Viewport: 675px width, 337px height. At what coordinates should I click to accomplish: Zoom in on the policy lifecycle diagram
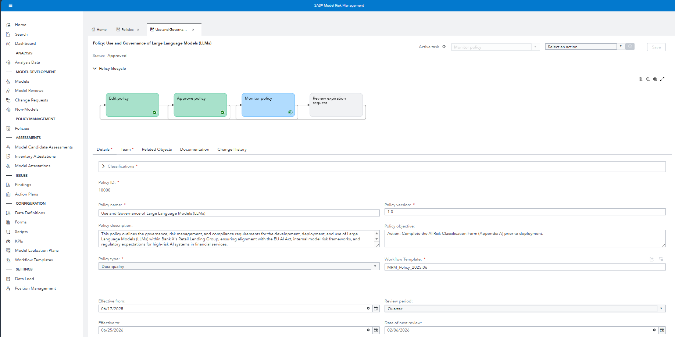tap(641, 79)
